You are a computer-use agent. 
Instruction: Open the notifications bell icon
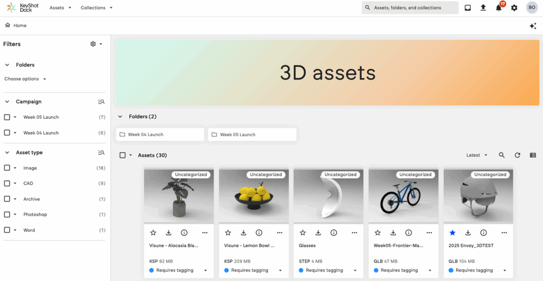pos(498,8)
